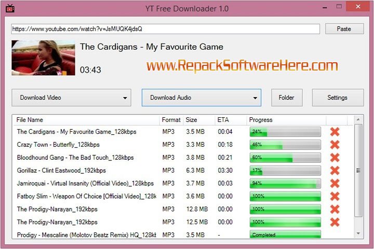Cancel Gorillaz Clint Eastwood download
Screen dimensions: 374x249
coord(335,170)
